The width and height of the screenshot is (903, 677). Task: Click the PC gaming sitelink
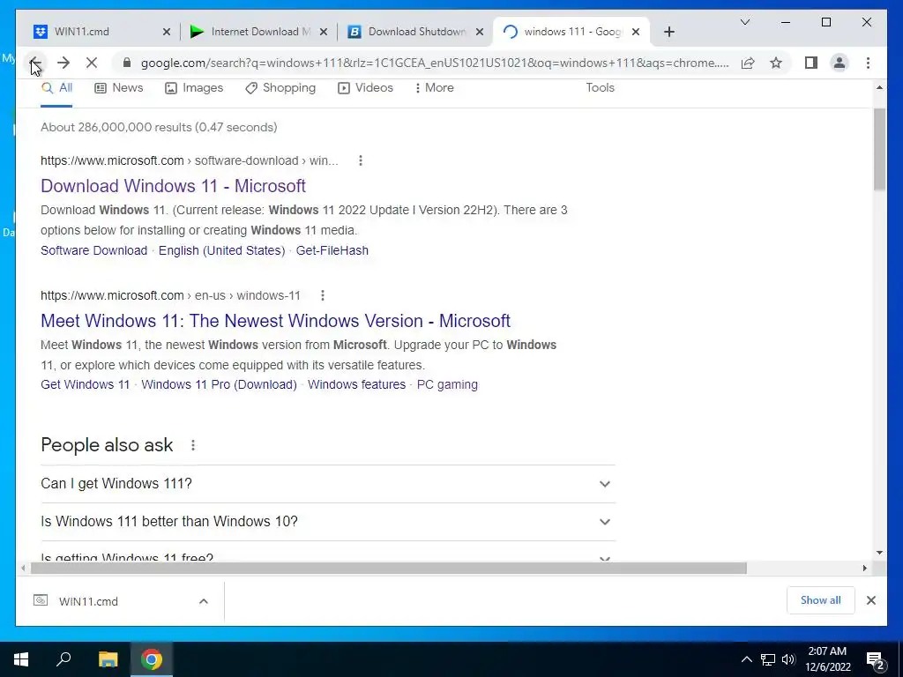447,384
